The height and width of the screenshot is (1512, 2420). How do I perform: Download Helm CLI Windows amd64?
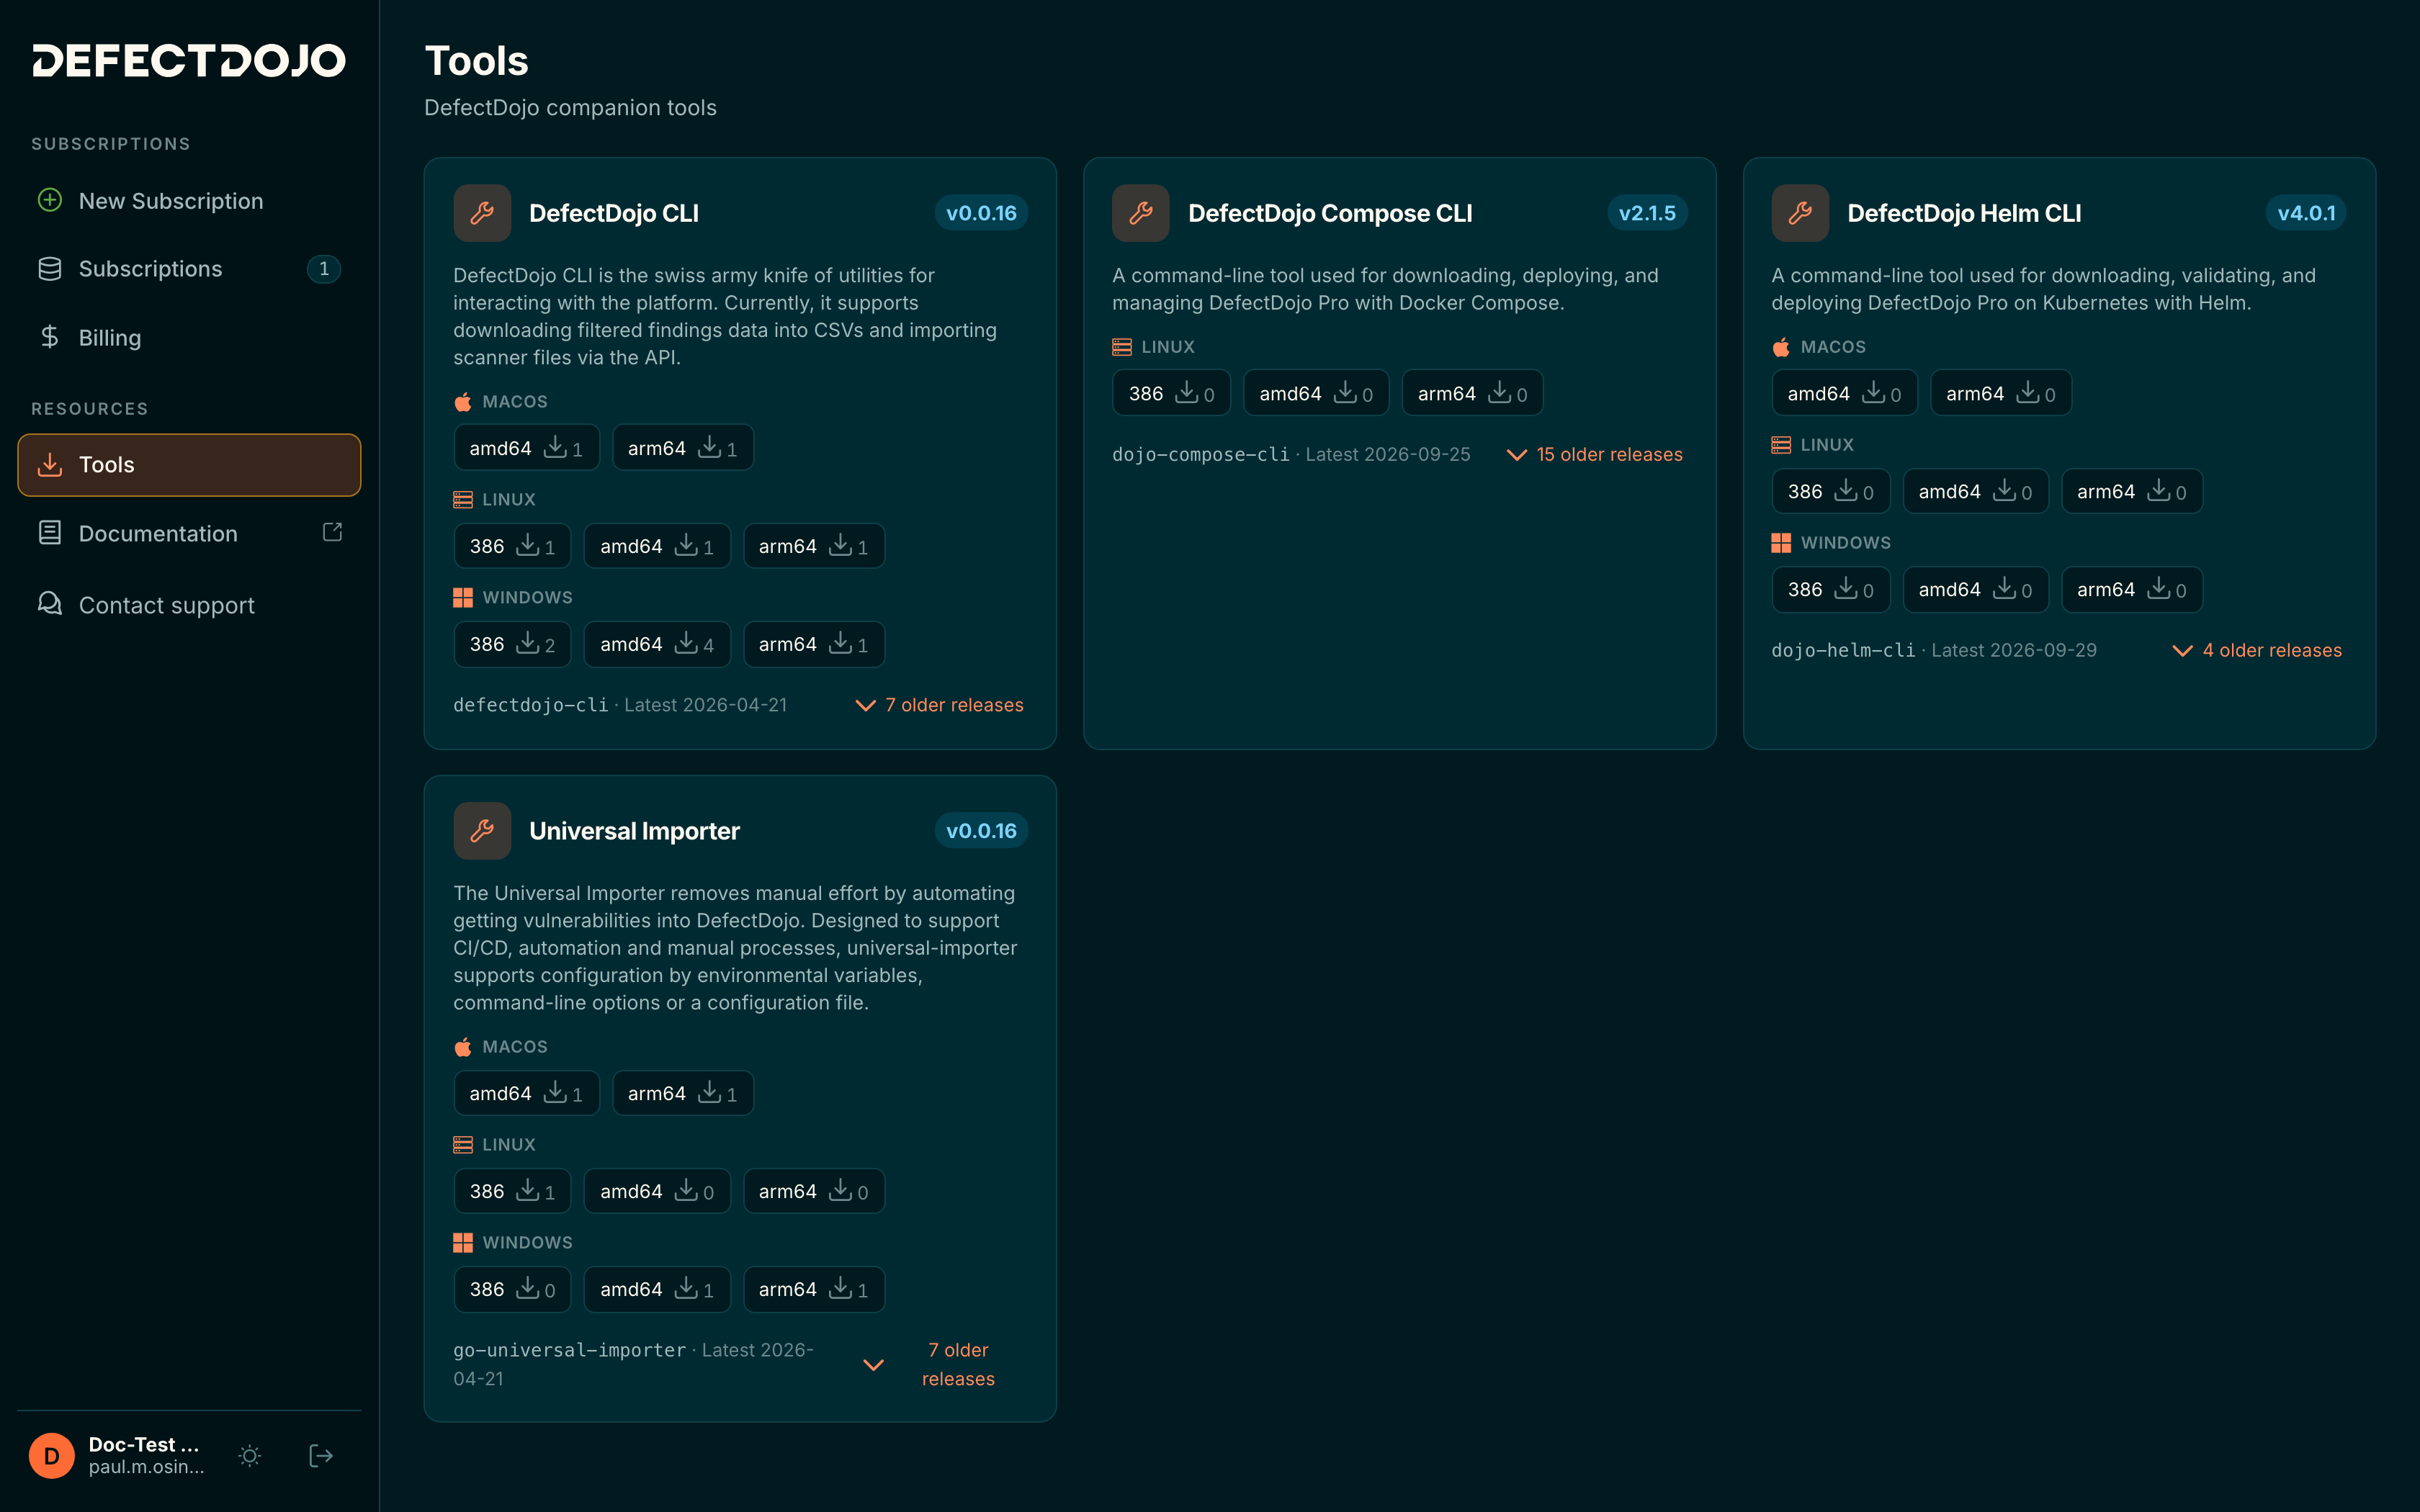click(1976, 589)
